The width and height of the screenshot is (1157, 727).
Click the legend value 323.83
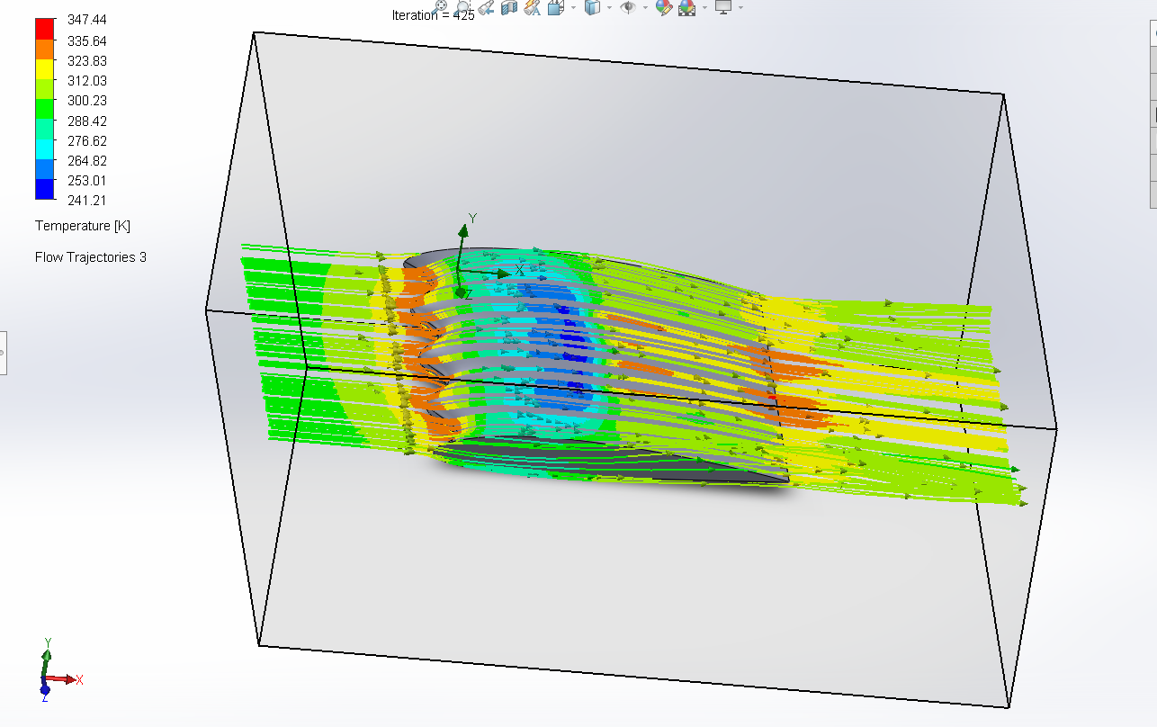(x=87, y=61)
